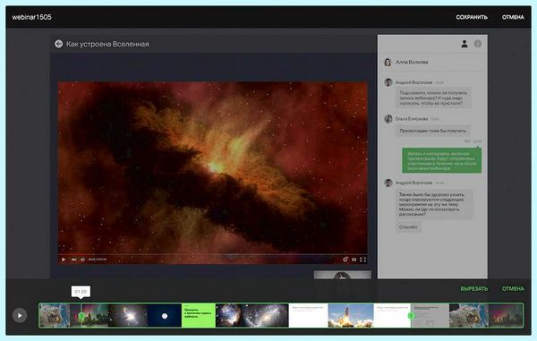This screenshot has width=537, height=341.
Task: Play the video in the player
Action: pos(64,260)
